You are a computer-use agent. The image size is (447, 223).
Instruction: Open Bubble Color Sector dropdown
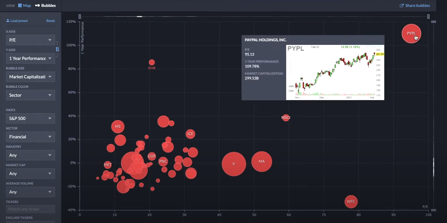30,95
